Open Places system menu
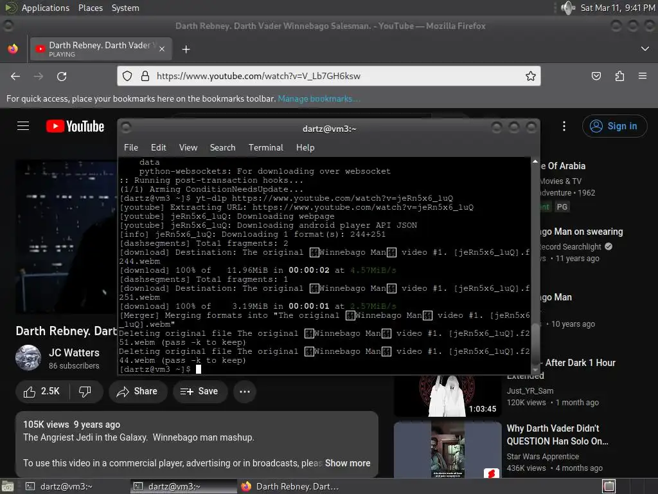Image resolution: width=658 pixels, height=494 pixels. tap(90, 8)
